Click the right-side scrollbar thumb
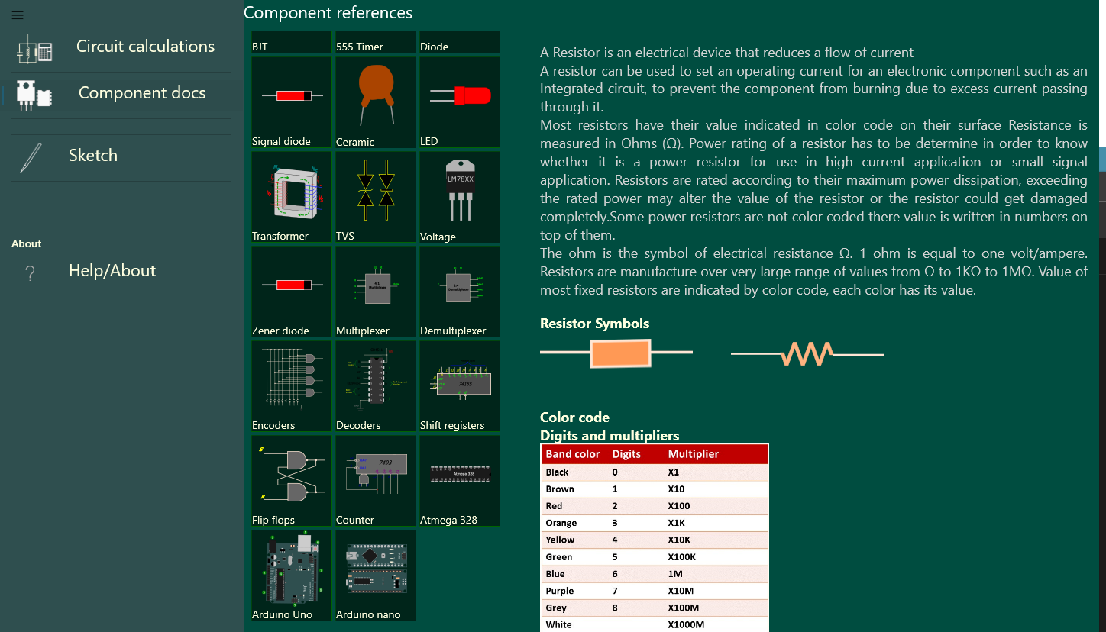 [x=1102, y=160]
